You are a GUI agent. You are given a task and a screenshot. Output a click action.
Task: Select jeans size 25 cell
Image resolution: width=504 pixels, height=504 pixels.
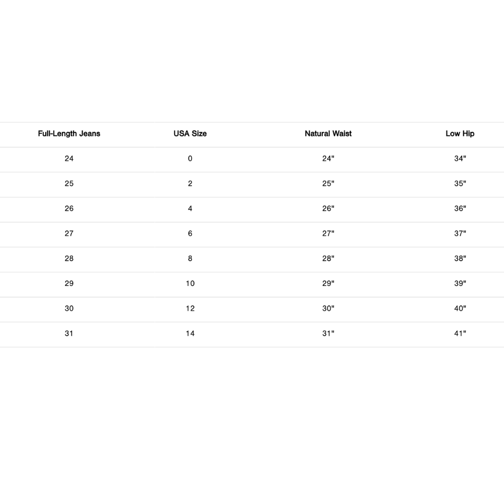coord(69,184)
